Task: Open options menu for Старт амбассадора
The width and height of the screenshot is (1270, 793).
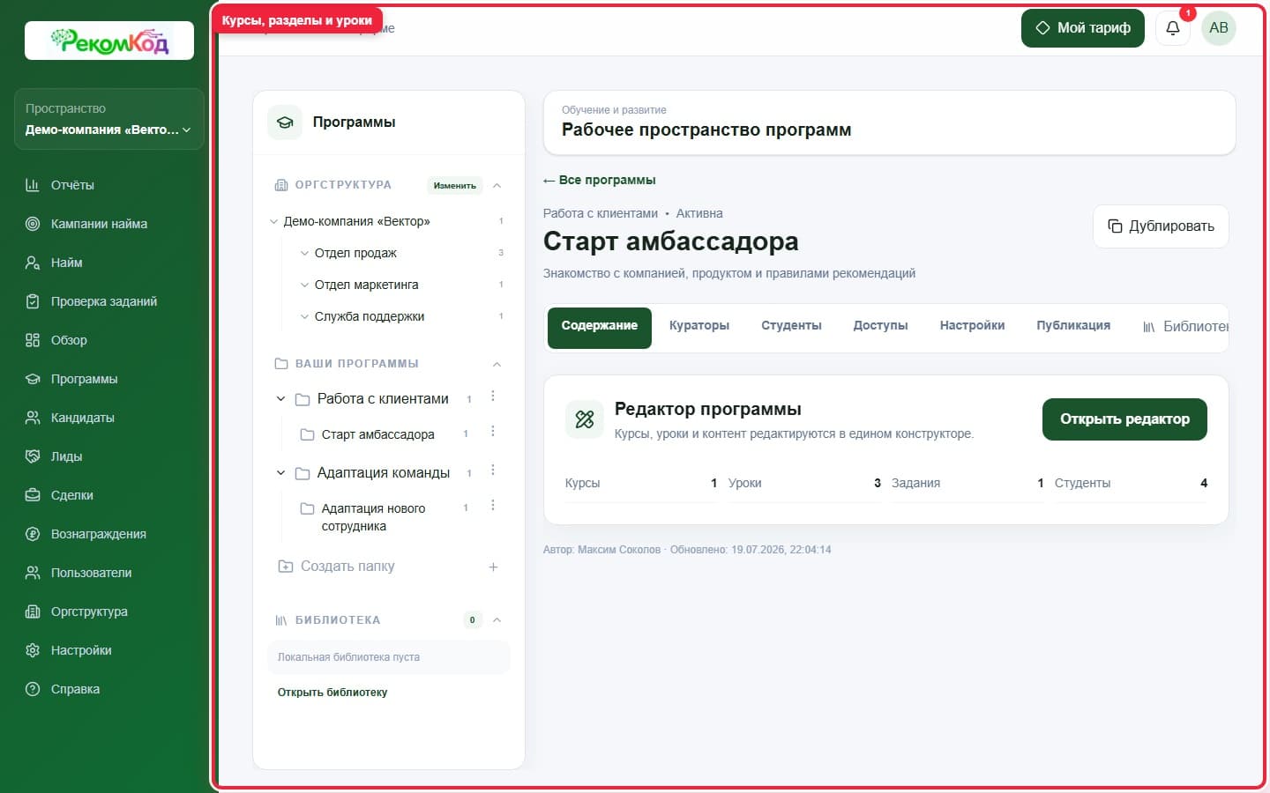Action: pyautogui.click(x=493, y=432)
